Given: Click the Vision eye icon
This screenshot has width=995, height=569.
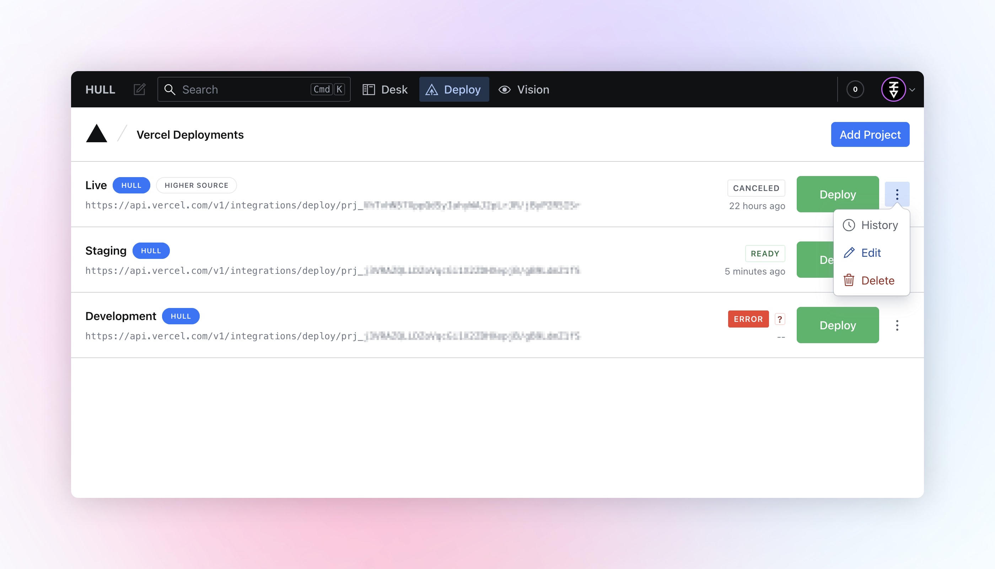Looking at the screenshot, I should pyautogui.click(x=505, y=90).
